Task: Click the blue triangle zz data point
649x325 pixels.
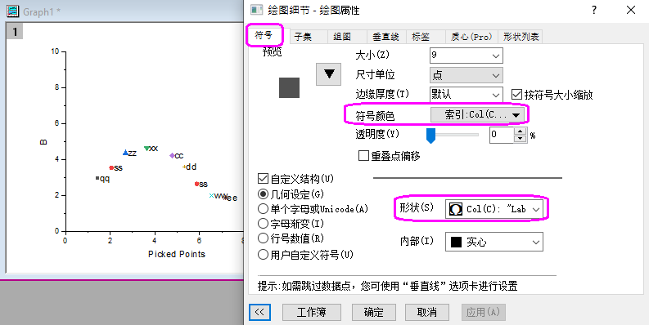Action: tap(125, 153)
